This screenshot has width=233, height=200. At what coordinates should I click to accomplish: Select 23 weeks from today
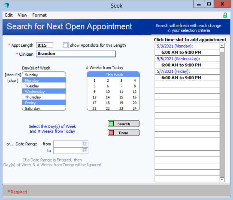point(121,108)
